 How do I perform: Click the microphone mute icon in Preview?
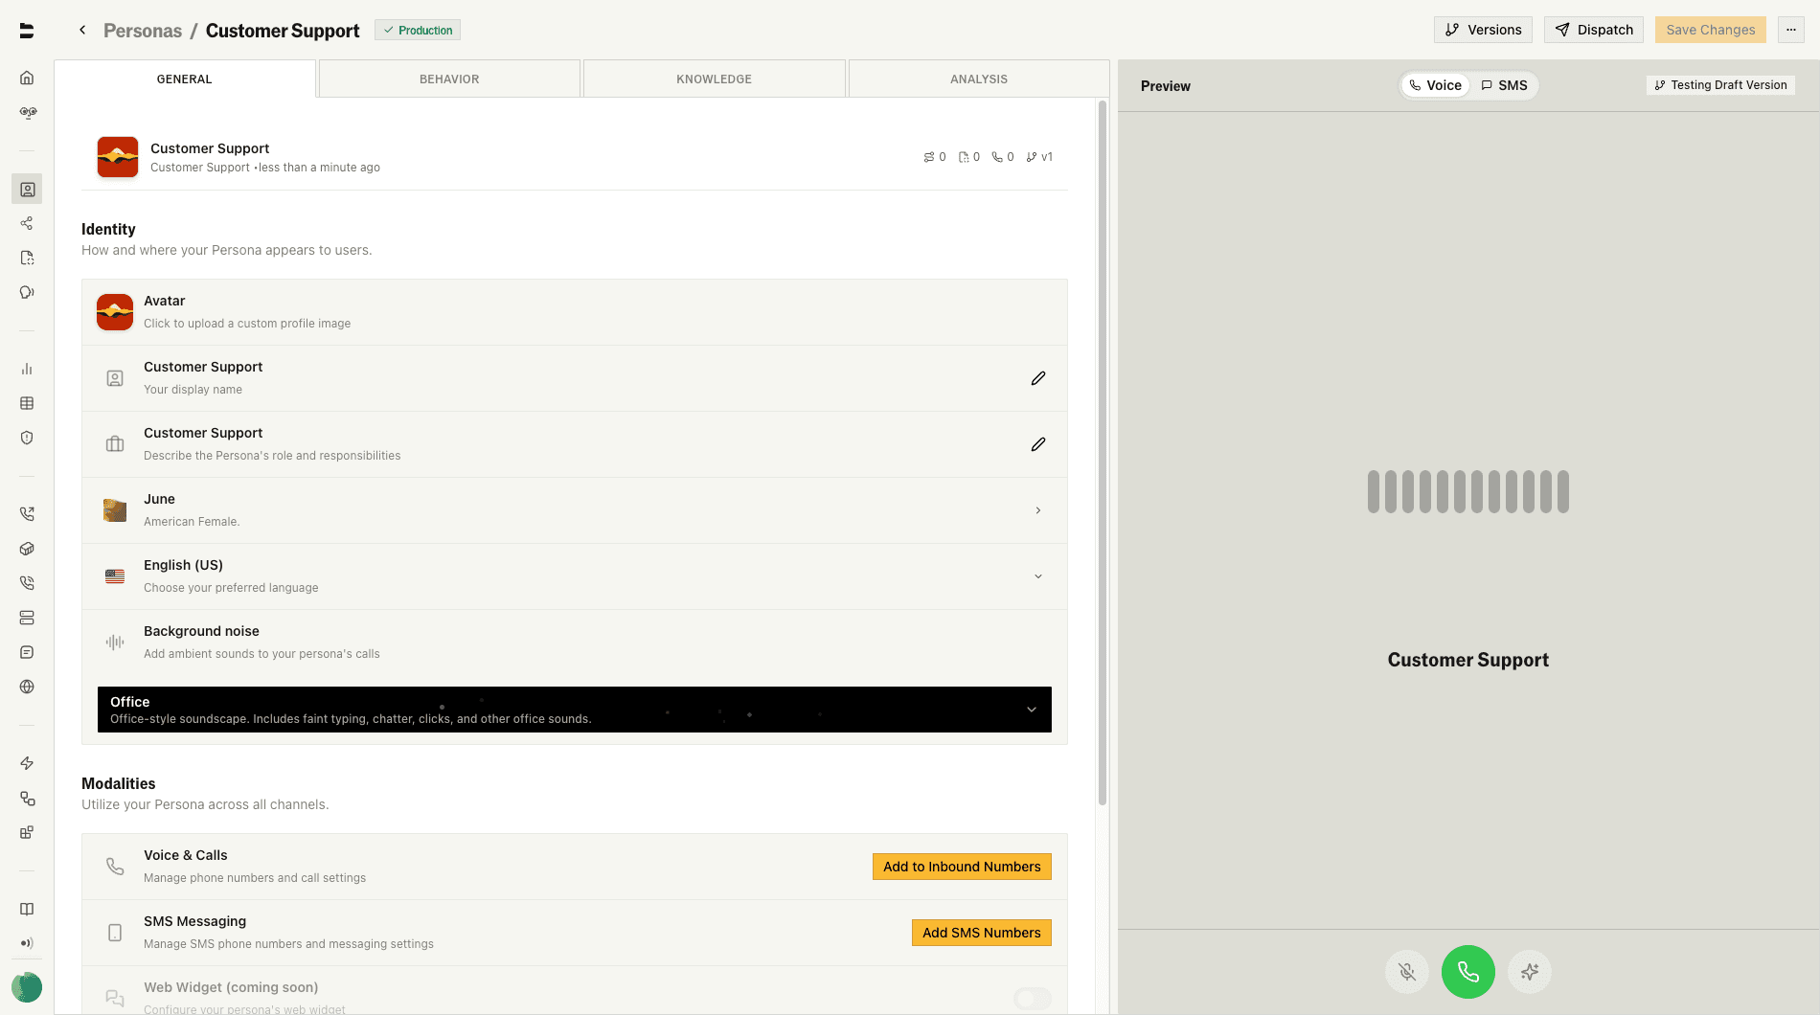coord(1406,971)
